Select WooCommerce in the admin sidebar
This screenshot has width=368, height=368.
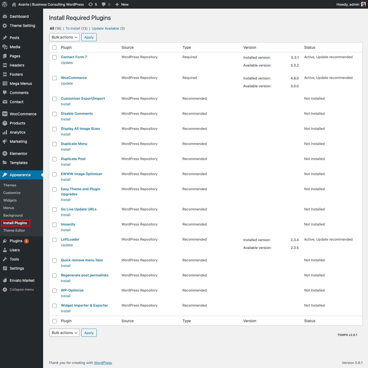23,114
